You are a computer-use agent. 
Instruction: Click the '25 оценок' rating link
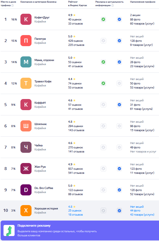coord(75,211)
